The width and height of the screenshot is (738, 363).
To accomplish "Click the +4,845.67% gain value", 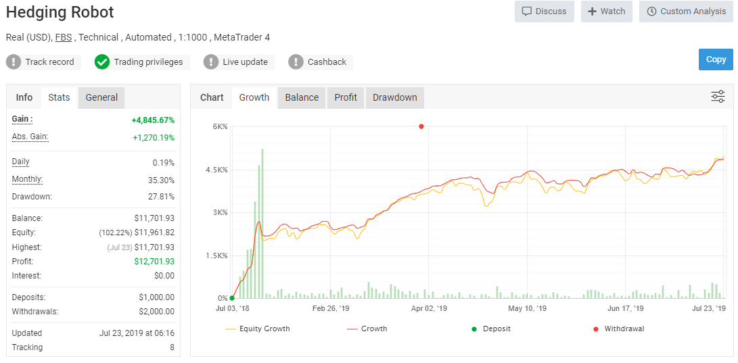I will pyautogui.click(x=153, y=120).
